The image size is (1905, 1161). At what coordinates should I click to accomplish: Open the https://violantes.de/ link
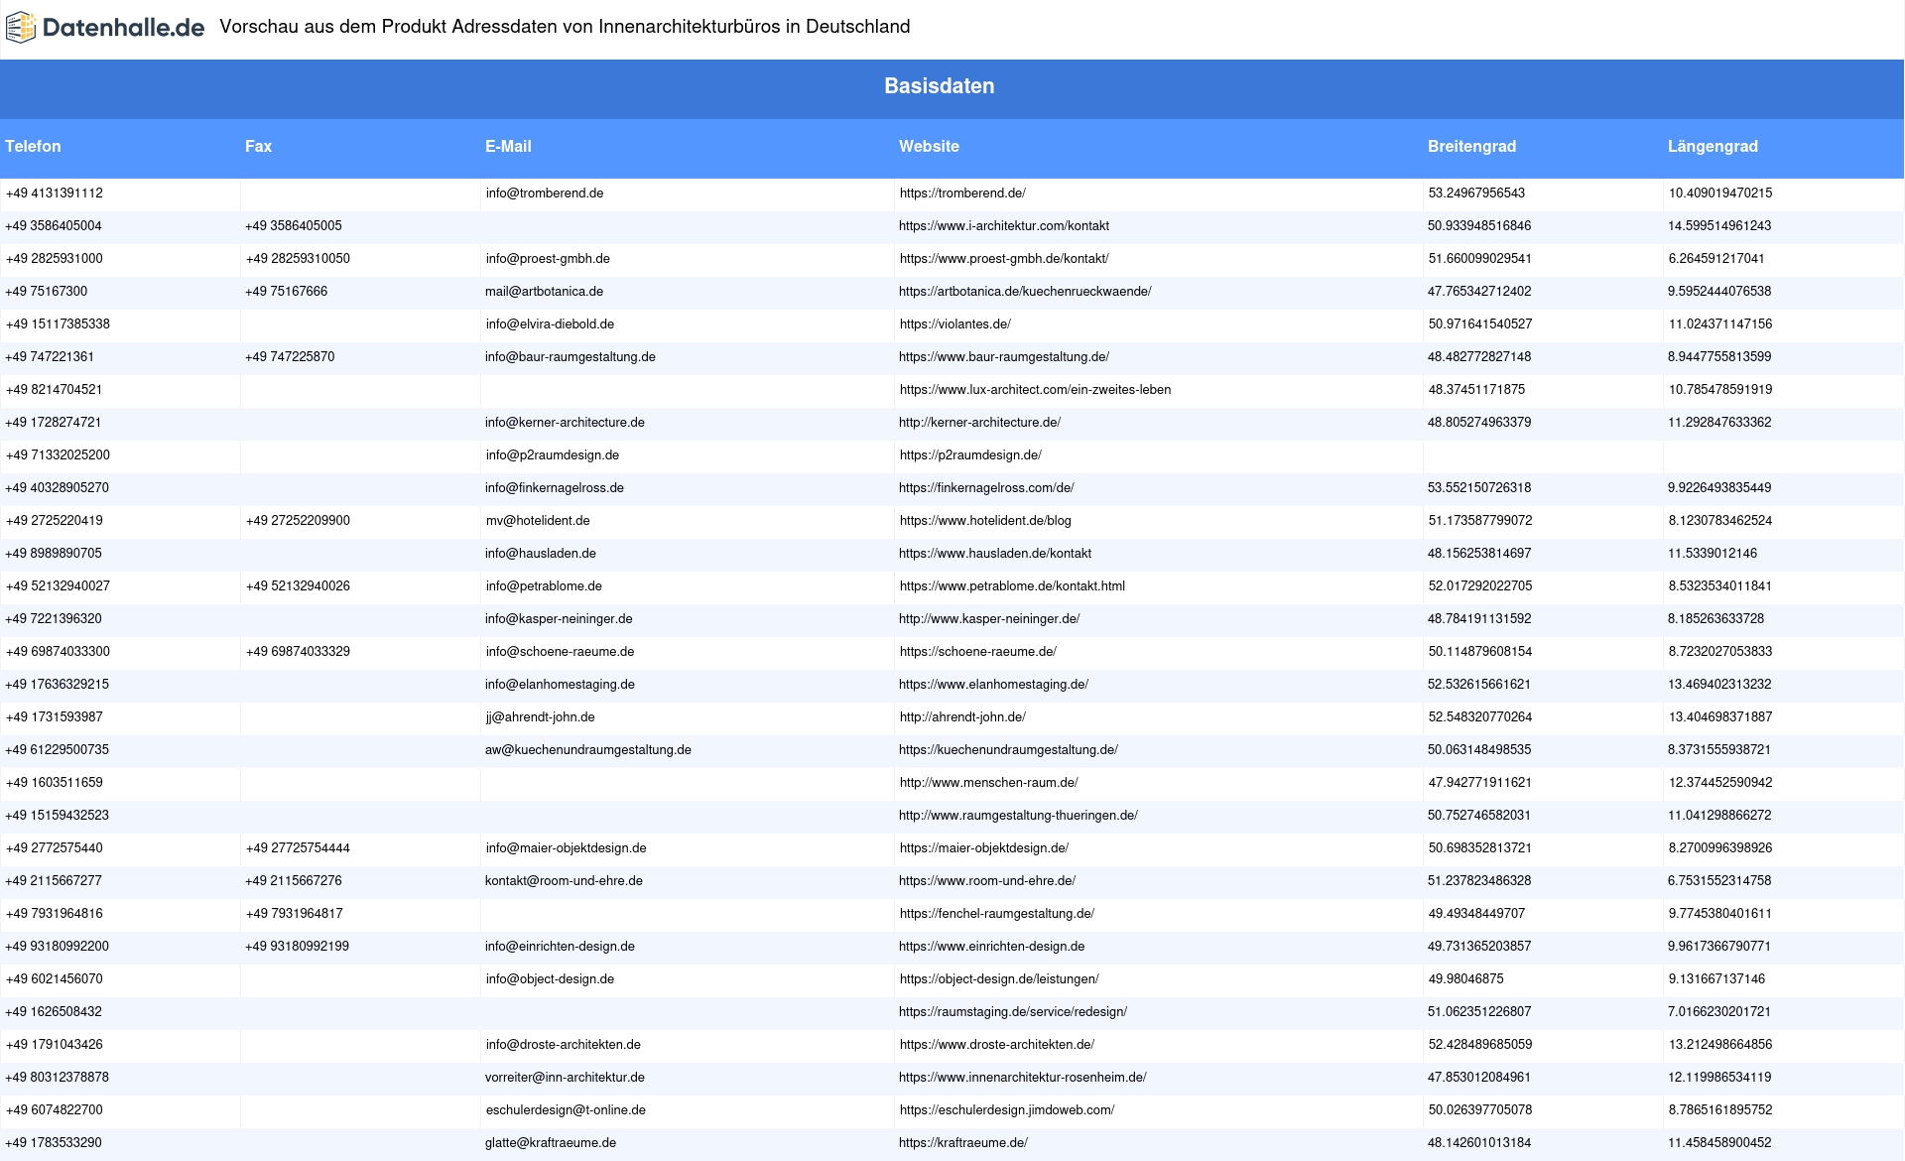(955, 324)
